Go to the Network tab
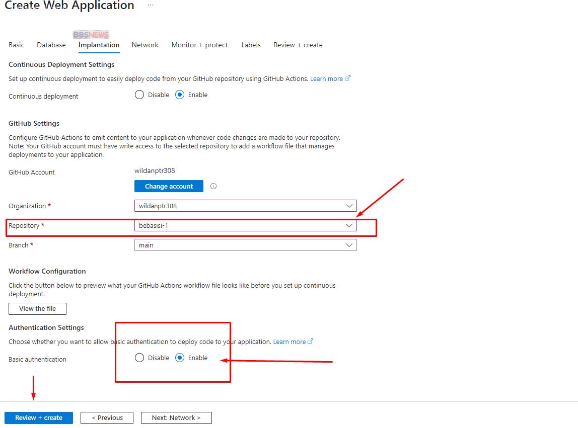578x428 pixels. point(145,45)
